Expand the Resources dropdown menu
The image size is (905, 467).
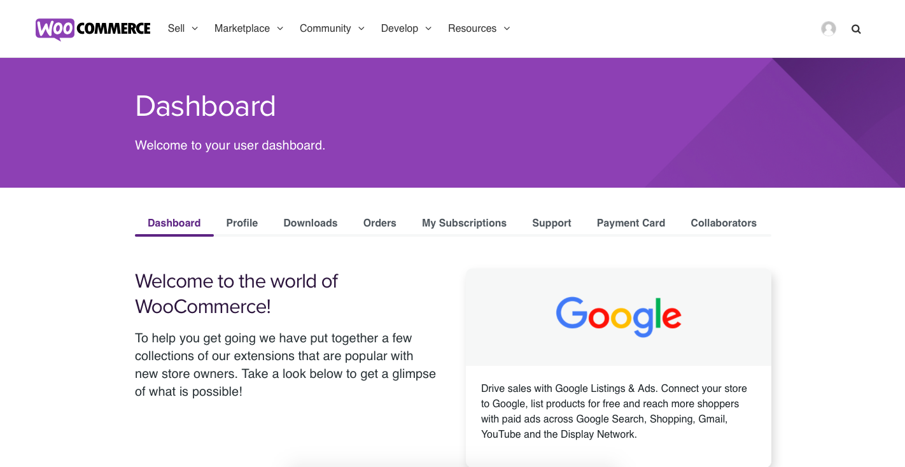[479, 29]
